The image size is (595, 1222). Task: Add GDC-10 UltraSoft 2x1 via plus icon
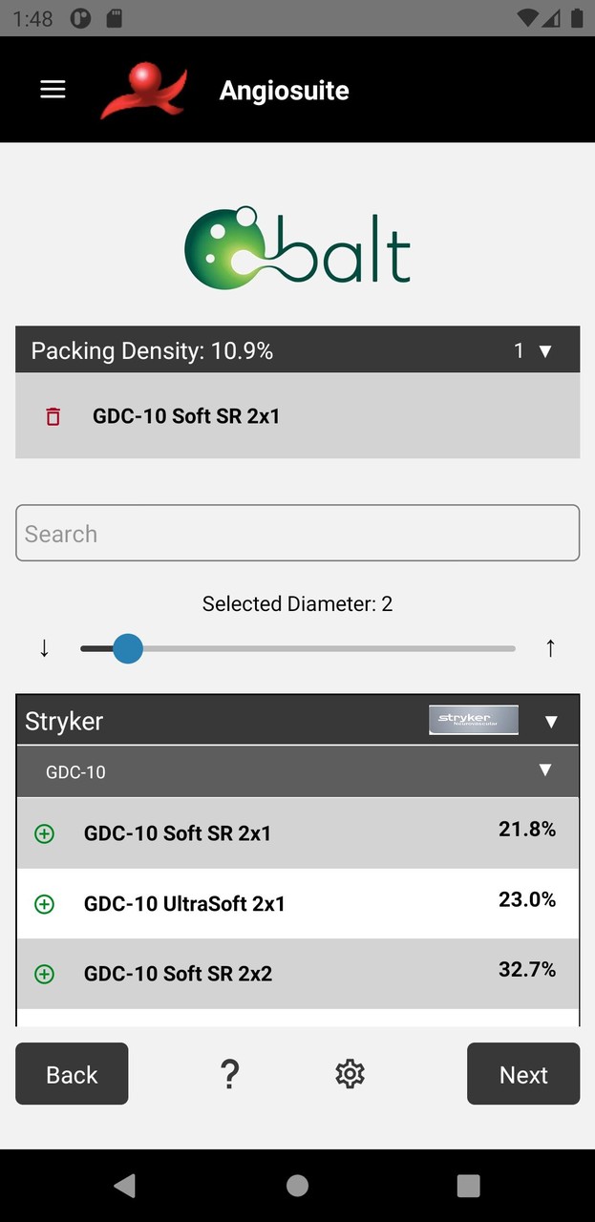coord(44,903)
